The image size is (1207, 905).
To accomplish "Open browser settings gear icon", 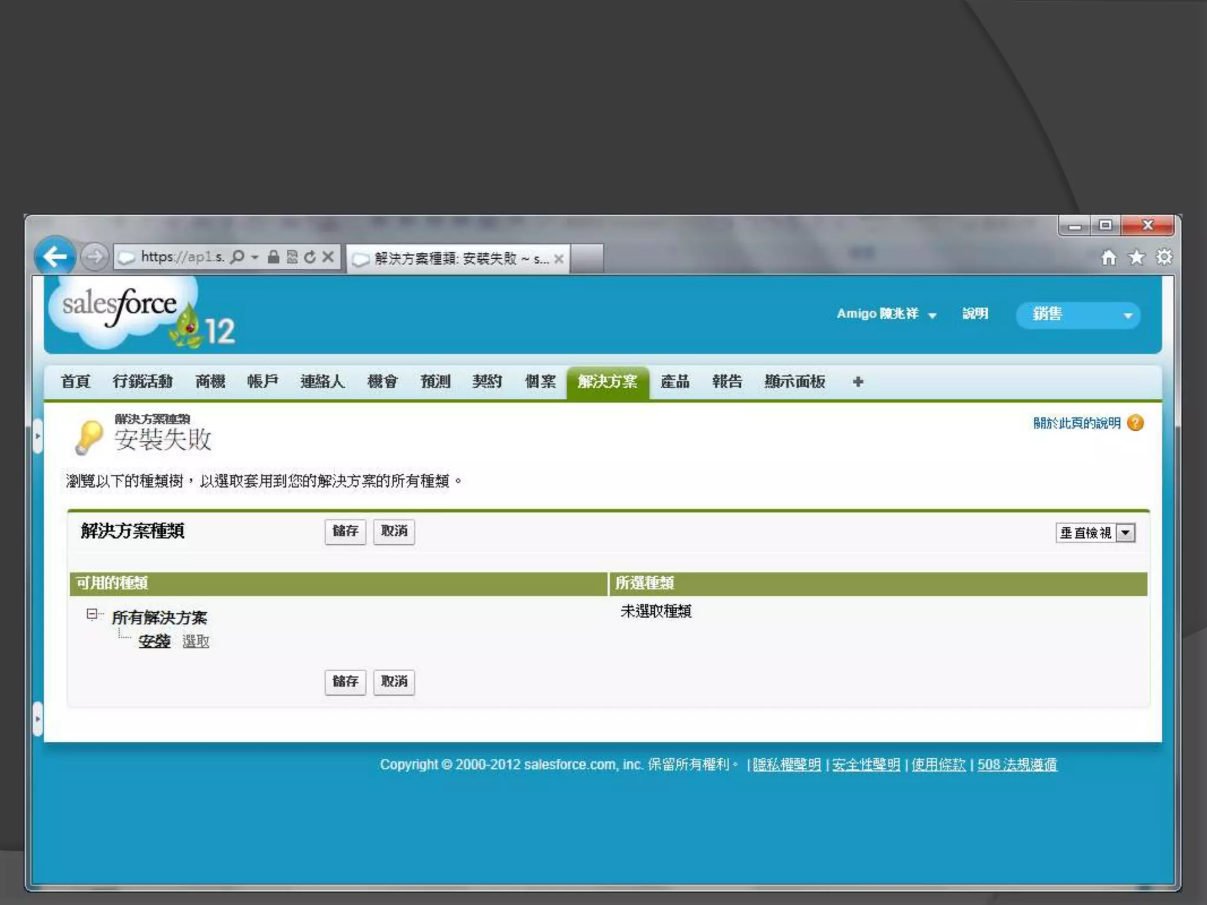I will click(1164, 257).
